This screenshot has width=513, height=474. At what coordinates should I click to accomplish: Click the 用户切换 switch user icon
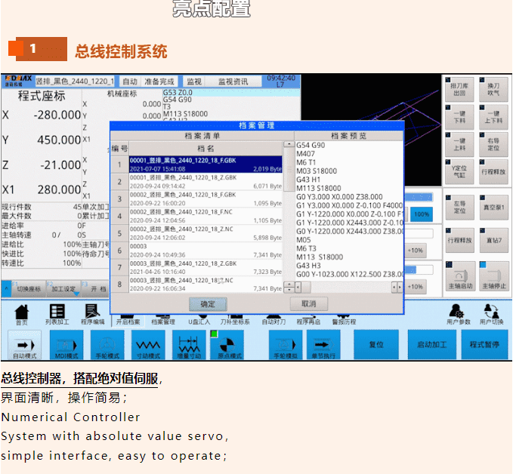(492, 315)
